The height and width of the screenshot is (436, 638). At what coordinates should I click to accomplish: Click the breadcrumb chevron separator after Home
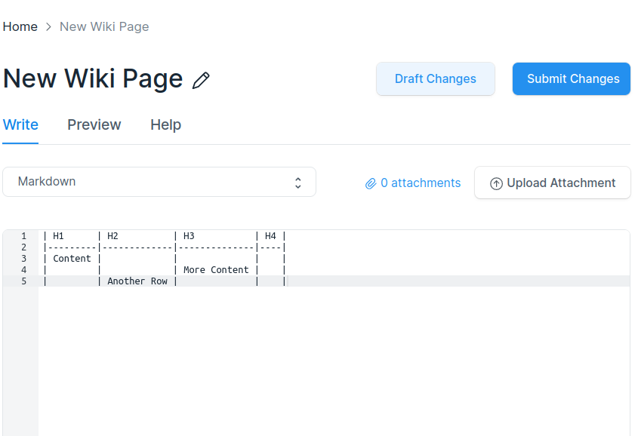point(48,27)
